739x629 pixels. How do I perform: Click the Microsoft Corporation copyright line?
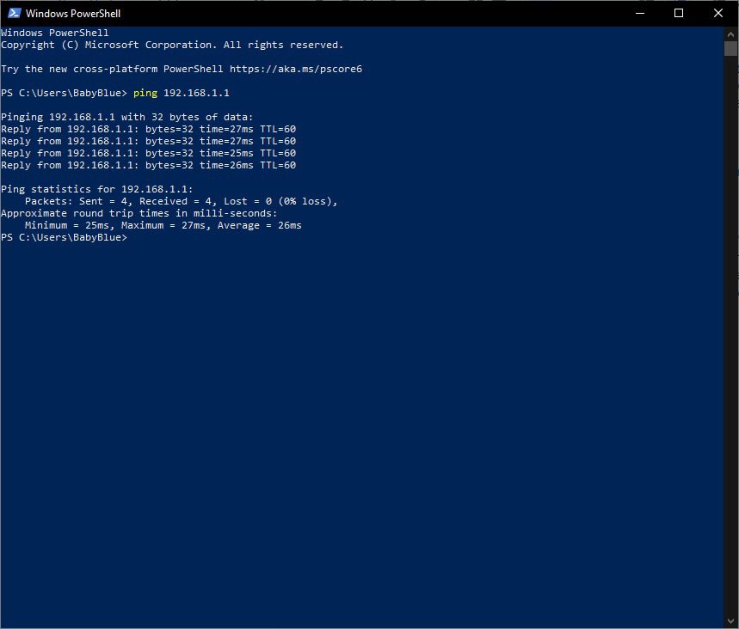pyautogui.click(x=172, y=45)
